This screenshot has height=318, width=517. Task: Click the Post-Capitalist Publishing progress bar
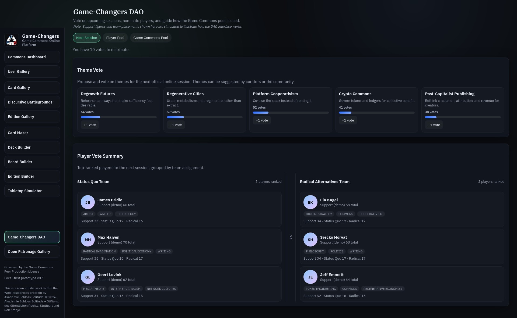pyautogui.click(x=463, y=117)
